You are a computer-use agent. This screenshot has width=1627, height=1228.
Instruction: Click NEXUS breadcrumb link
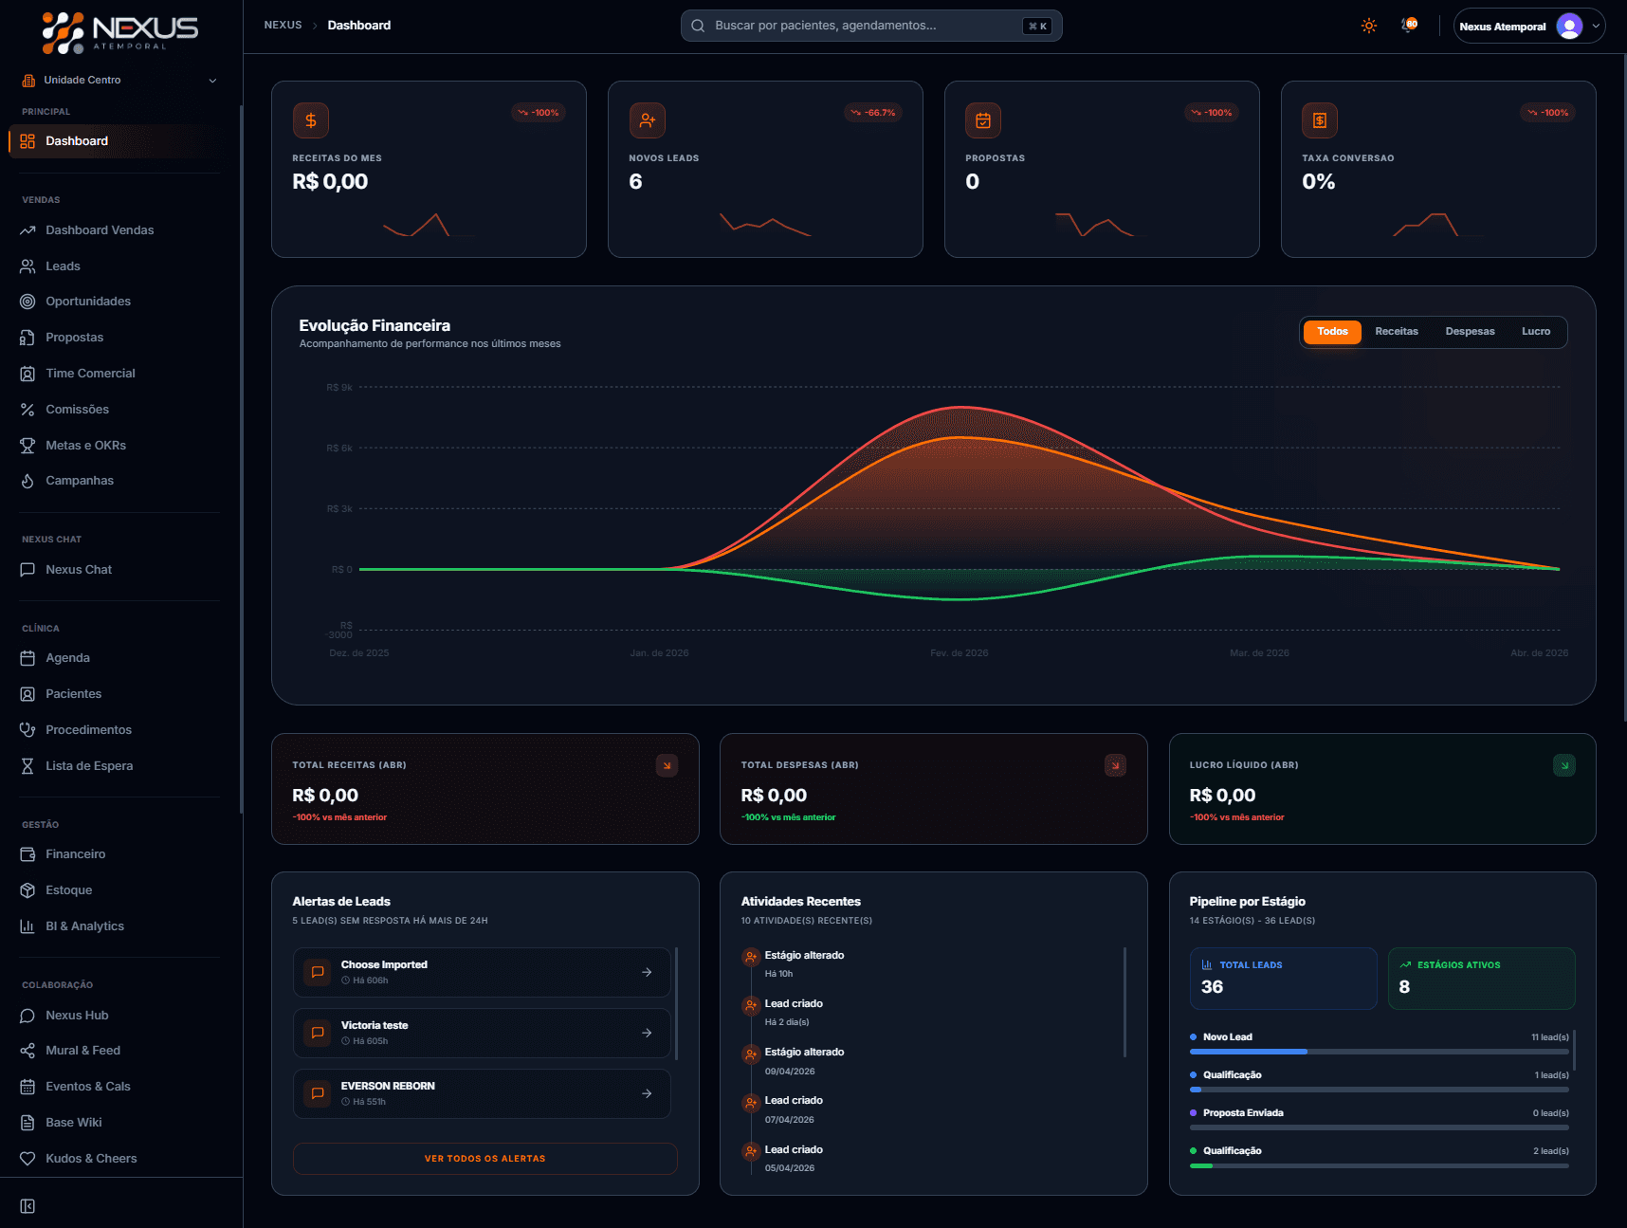pos(283,26)
